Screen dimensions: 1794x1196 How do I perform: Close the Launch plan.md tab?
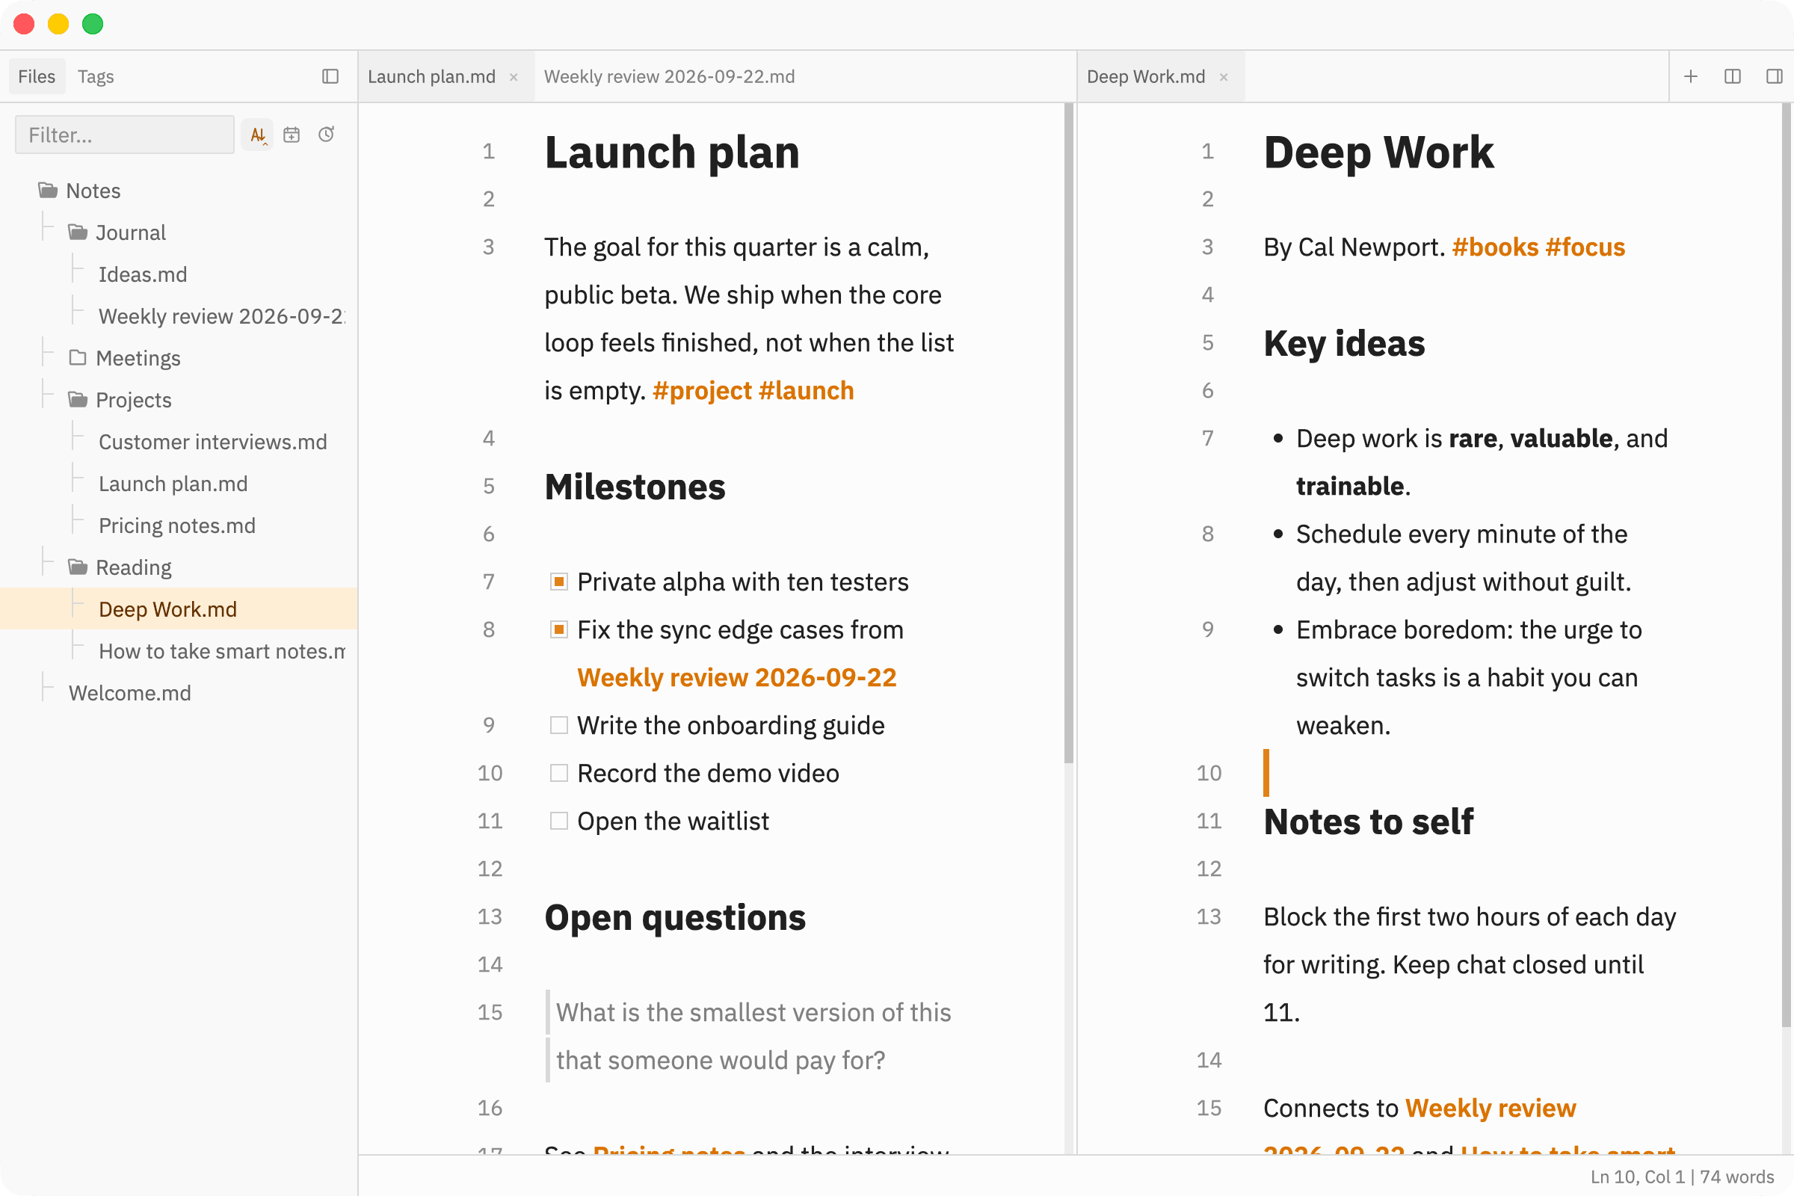(514, 77)
